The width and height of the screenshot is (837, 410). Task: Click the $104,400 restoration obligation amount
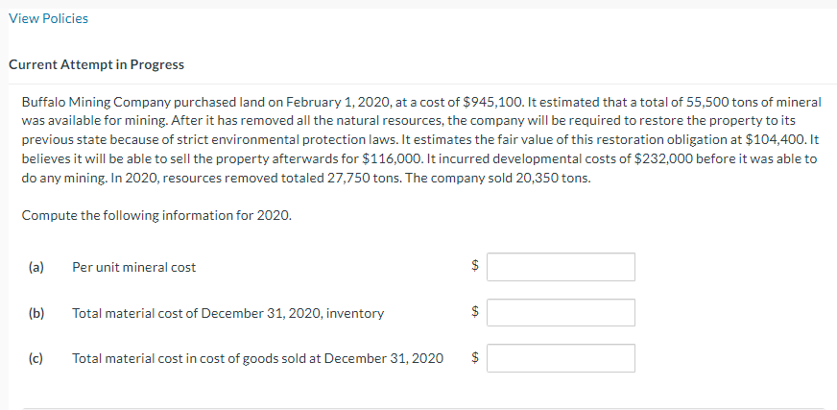click(x=775, y=140)
